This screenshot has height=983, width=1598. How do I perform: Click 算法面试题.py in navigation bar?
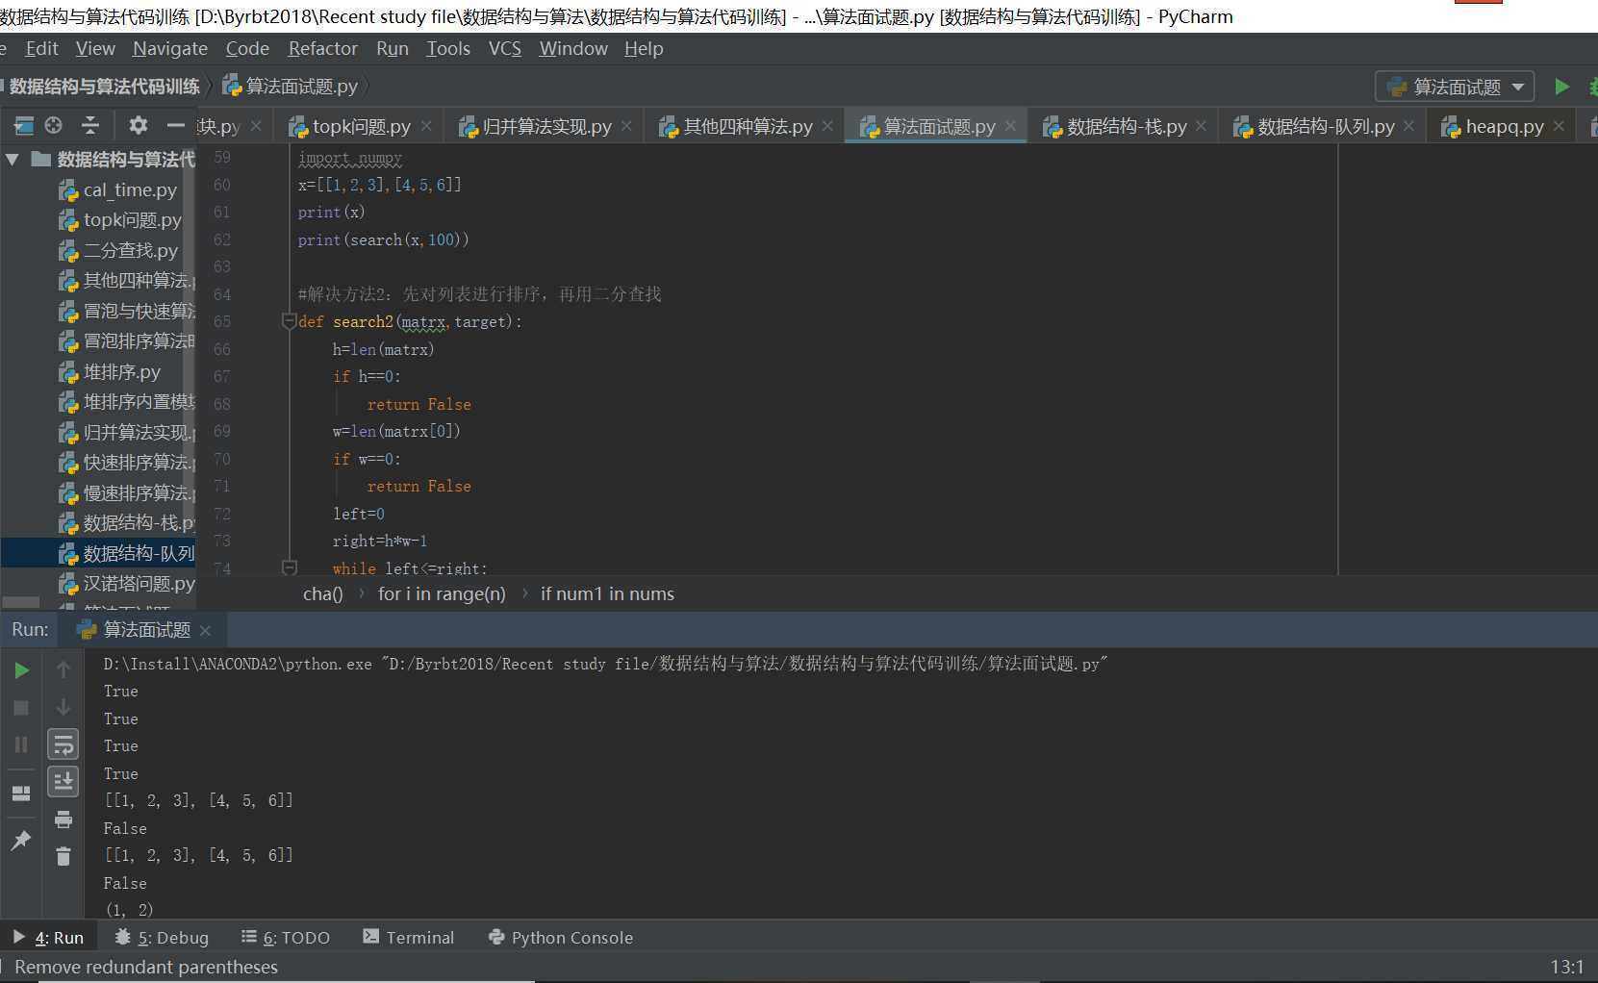291,87
